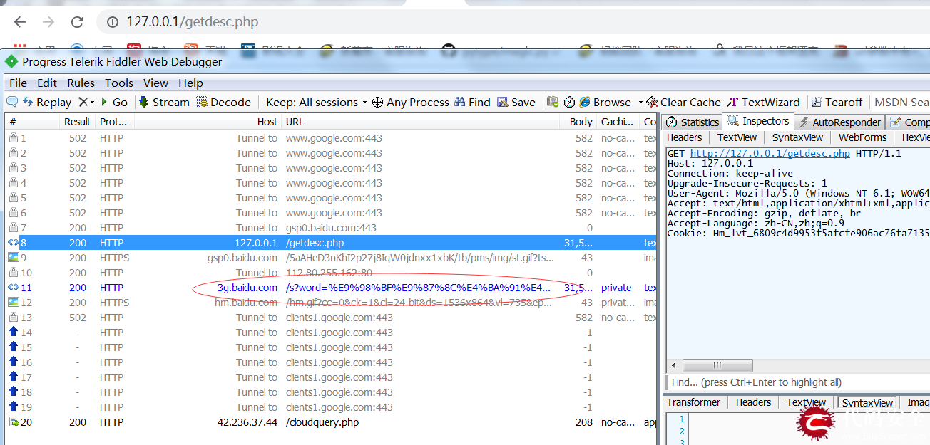Click the request URL link http://127.0.0.1/getdesc.php
This screenshot has width=930, height=445.
pos(770,153)
